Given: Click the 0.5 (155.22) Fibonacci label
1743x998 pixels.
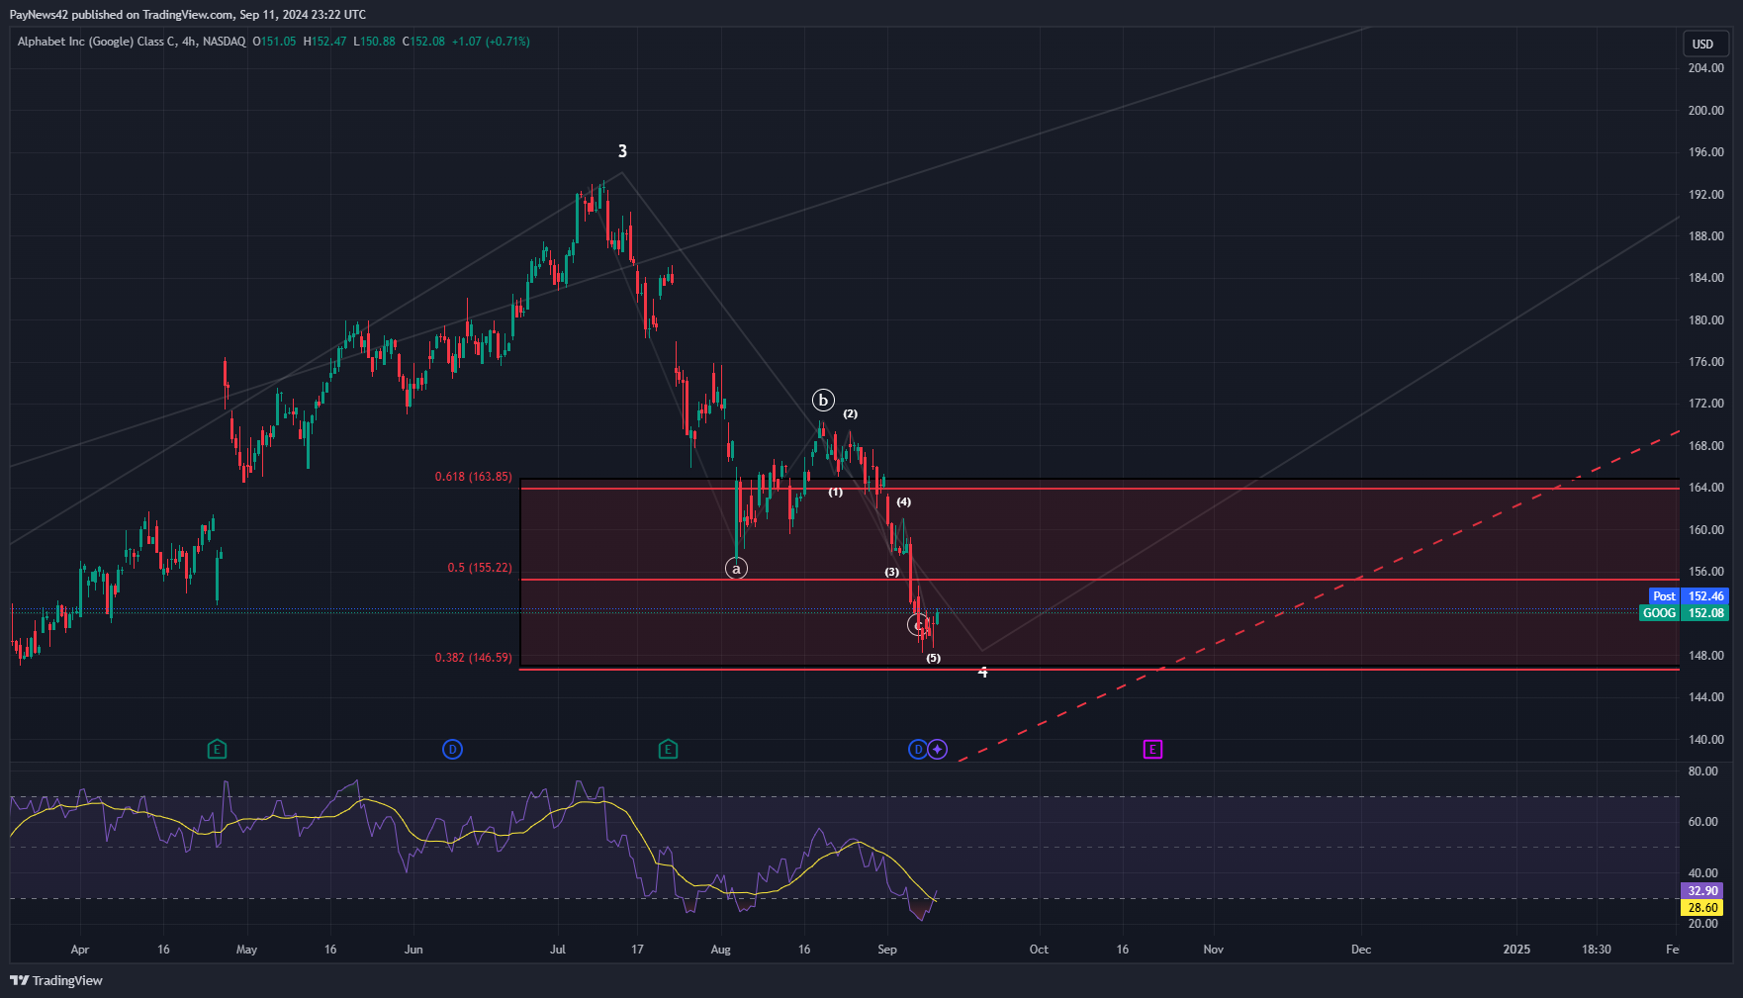Looking at the screenshot, I should (x=480, y=568).
